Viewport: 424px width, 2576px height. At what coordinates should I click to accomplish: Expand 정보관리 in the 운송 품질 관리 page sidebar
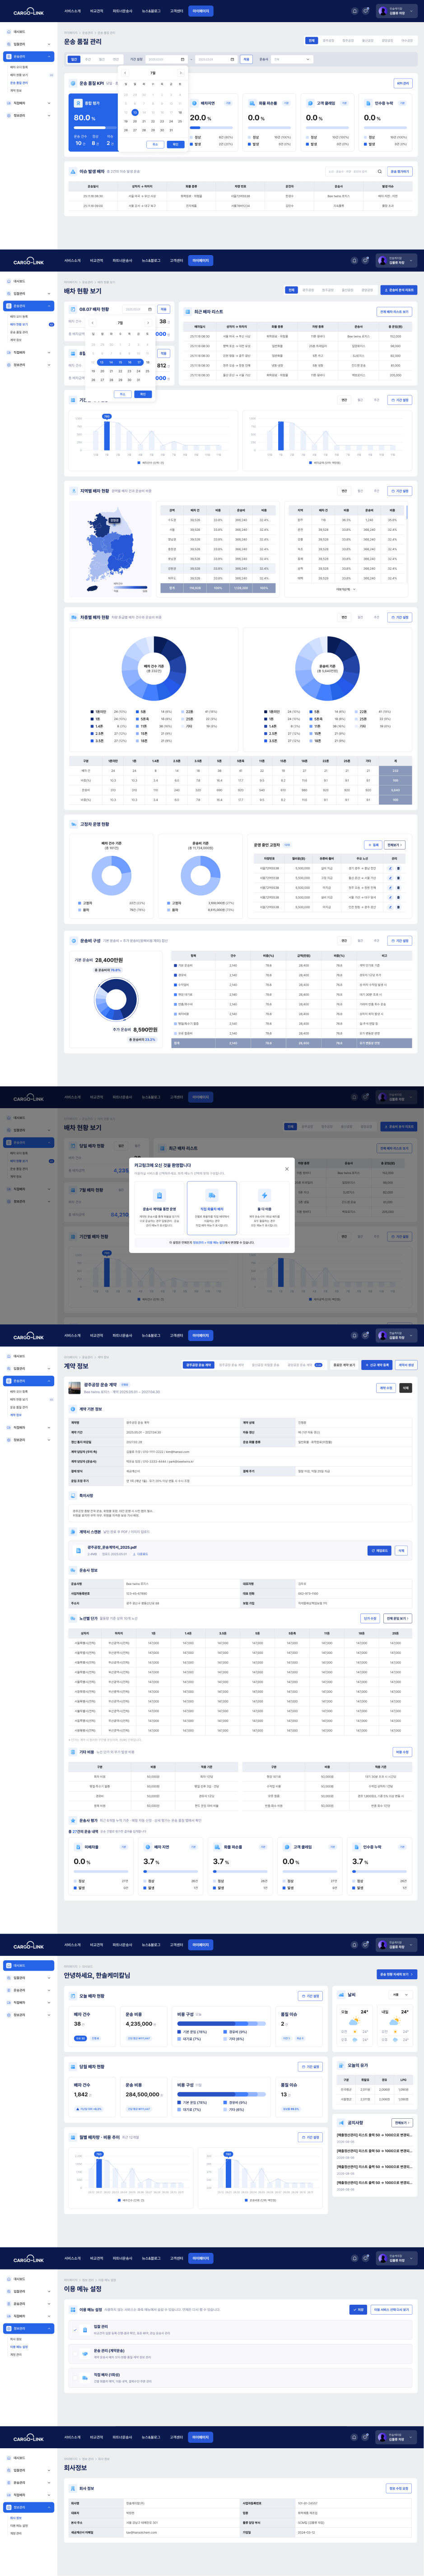point(28,115)
